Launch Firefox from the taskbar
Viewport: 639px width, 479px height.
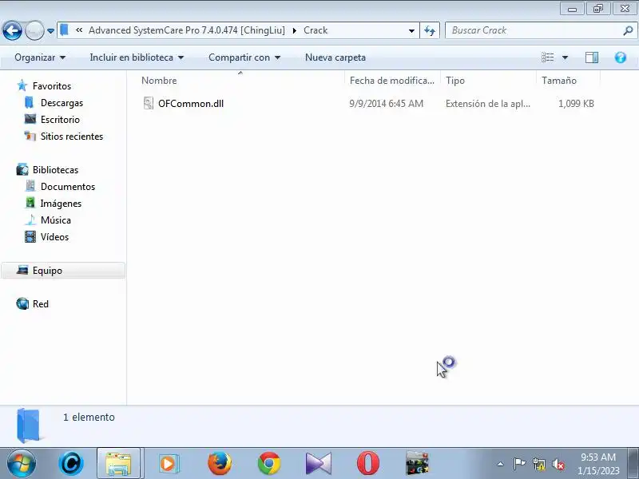(219, 464)
